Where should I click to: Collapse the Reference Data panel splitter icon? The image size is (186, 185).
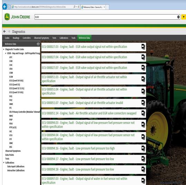(x=38, y=44)
